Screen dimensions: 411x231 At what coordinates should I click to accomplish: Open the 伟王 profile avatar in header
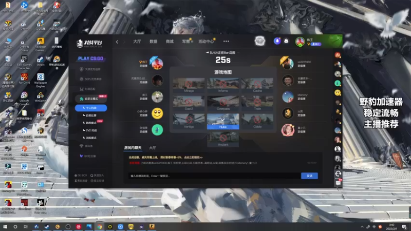tap(300, 42)
